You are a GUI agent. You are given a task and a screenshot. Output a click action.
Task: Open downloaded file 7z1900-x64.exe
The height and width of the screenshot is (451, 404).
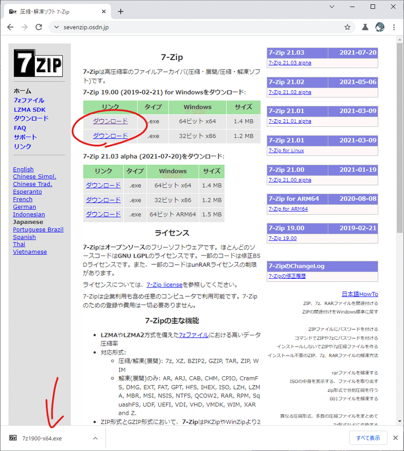(x=42, y=438)
